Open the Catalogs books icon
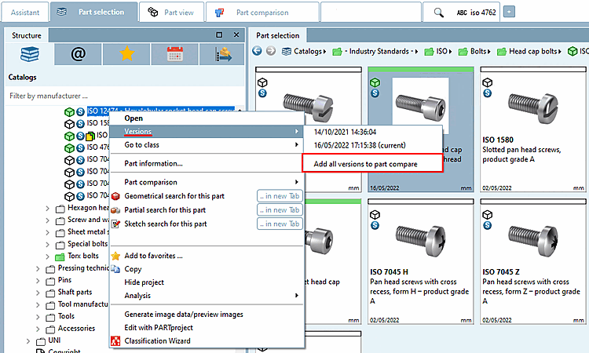 click(29, 54)
